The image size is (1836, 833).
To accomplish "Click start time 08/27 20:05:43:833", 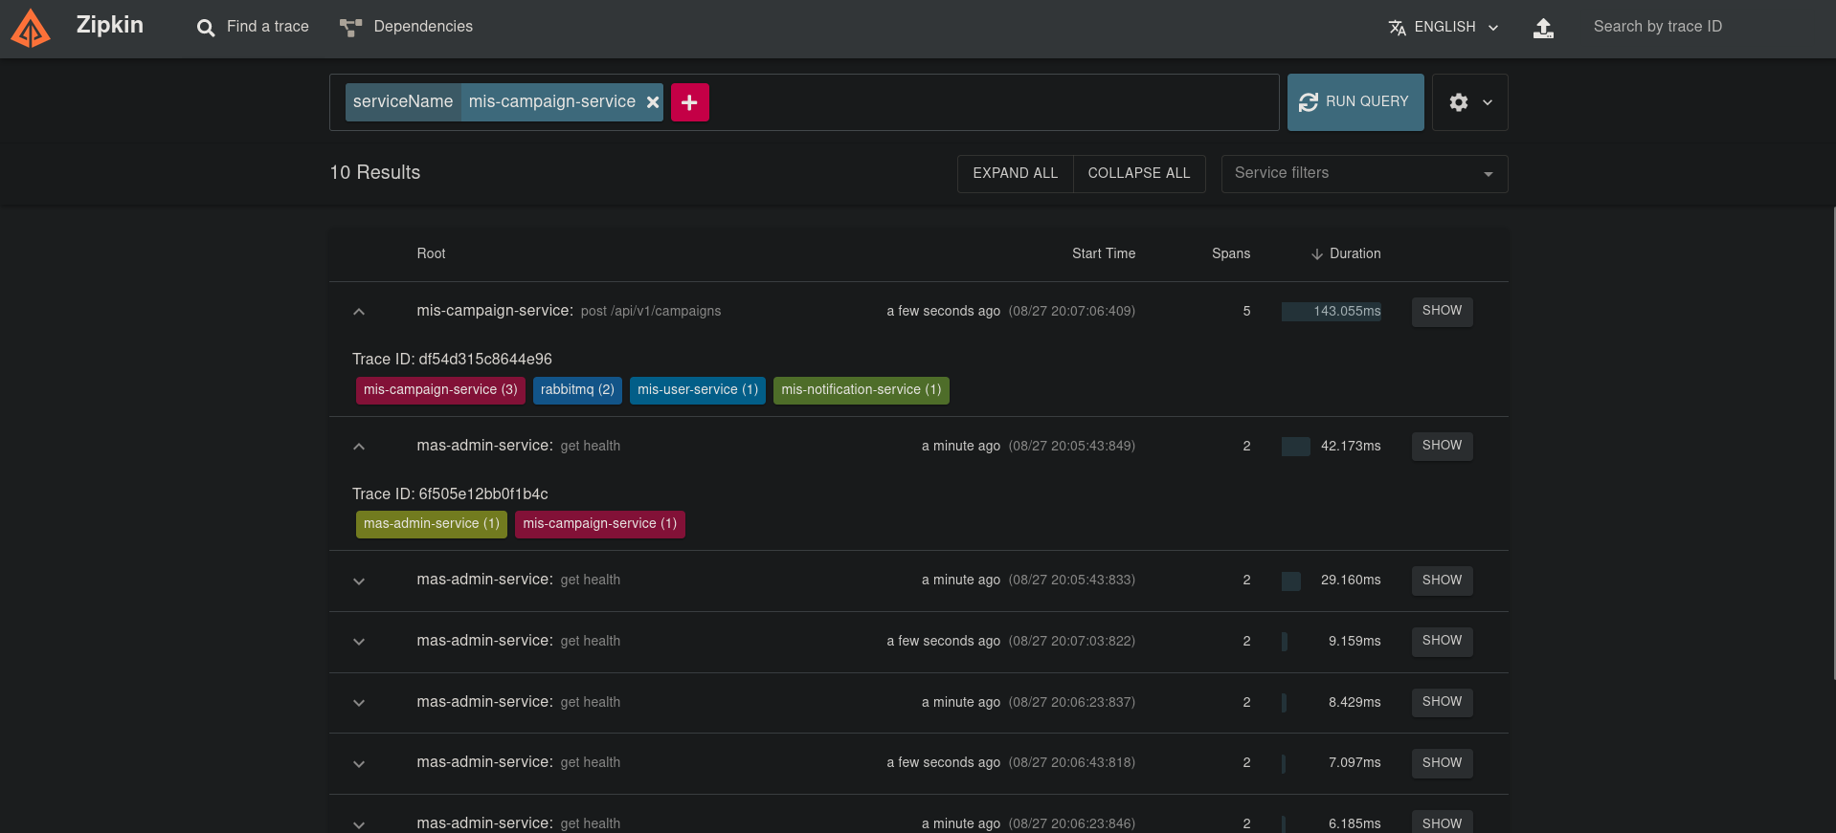I will 1072,581.
